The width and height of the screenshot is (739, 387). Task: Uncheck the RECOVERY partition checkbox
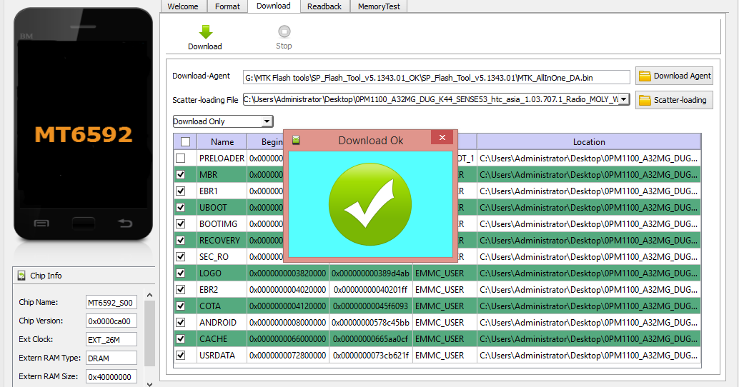(181, 240)
